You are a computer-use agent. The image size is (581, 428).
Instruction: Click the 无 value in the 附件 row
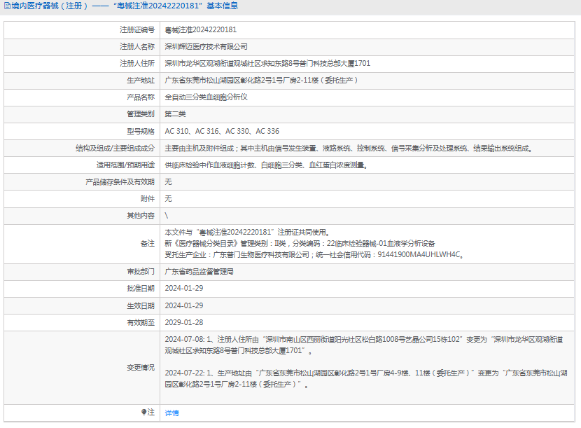(168, 199)
